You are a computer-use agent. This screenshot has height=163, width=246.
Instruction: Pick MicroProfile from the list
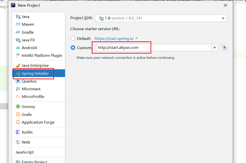(x=38, y=97)
